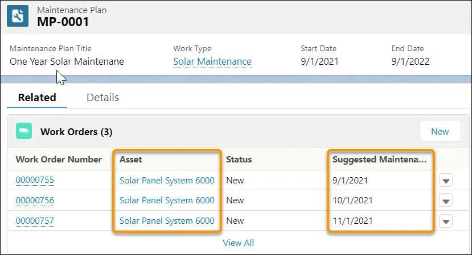472x255 pixels.
Task: Sort by the Work Order Number column header
Action: point(59,160)
